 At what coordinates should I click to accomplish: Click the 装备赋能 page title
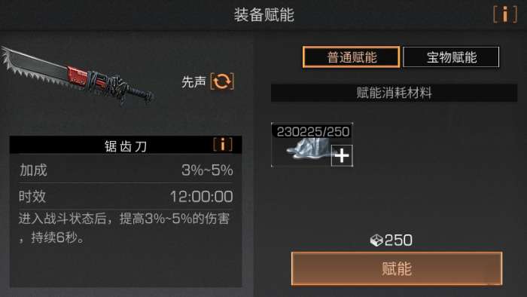263,15
